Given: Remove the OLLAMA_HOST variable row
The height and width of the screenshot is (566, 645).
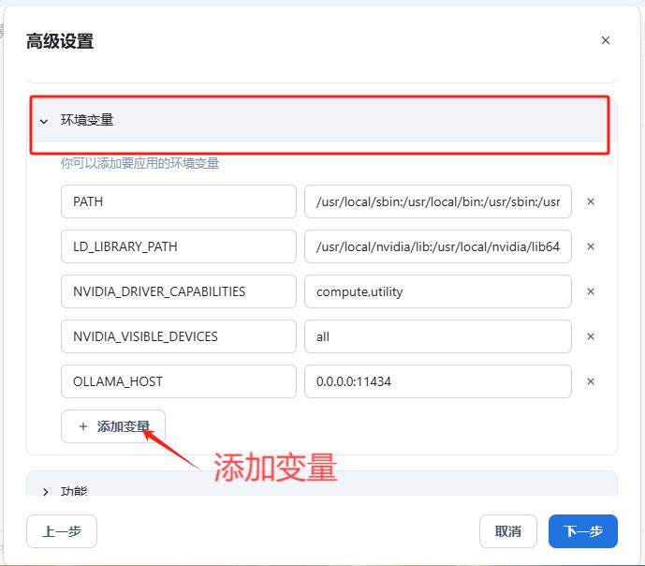Looking at the screenshot, I should coord(591,381).
